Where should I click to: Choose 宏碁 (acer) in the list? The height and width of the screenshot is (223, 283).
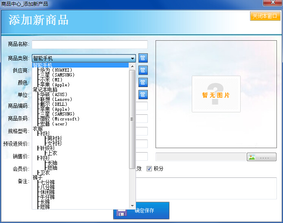tap(53, 124)
